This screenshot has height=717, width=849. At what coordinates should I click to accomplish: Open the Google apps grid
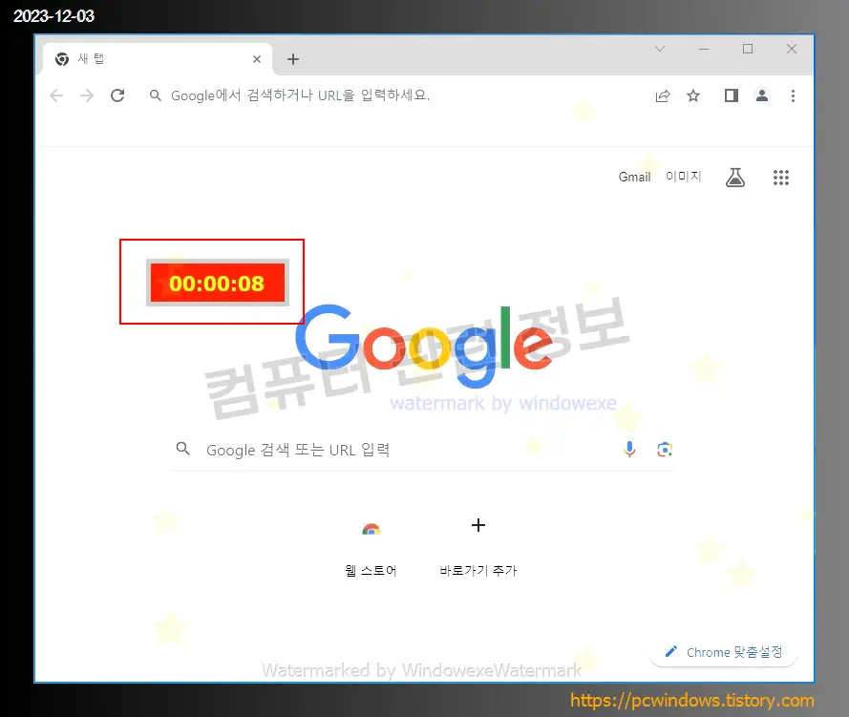tap(781, 177)
